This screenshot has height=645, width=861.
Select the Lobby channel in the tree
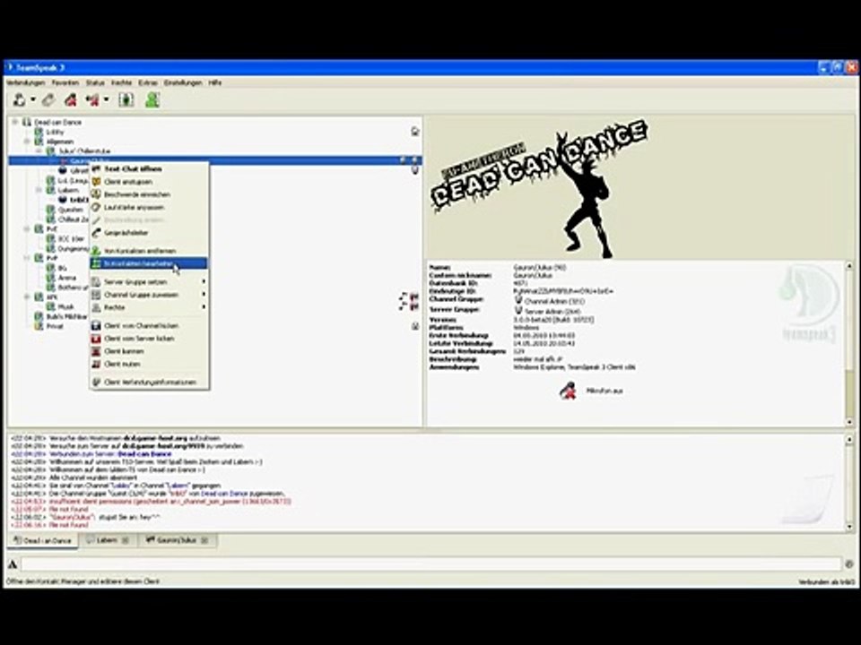click(55, 132)
